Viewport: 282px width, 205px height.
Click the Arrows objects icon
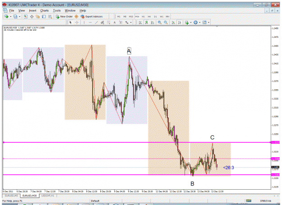coord(127,23)
